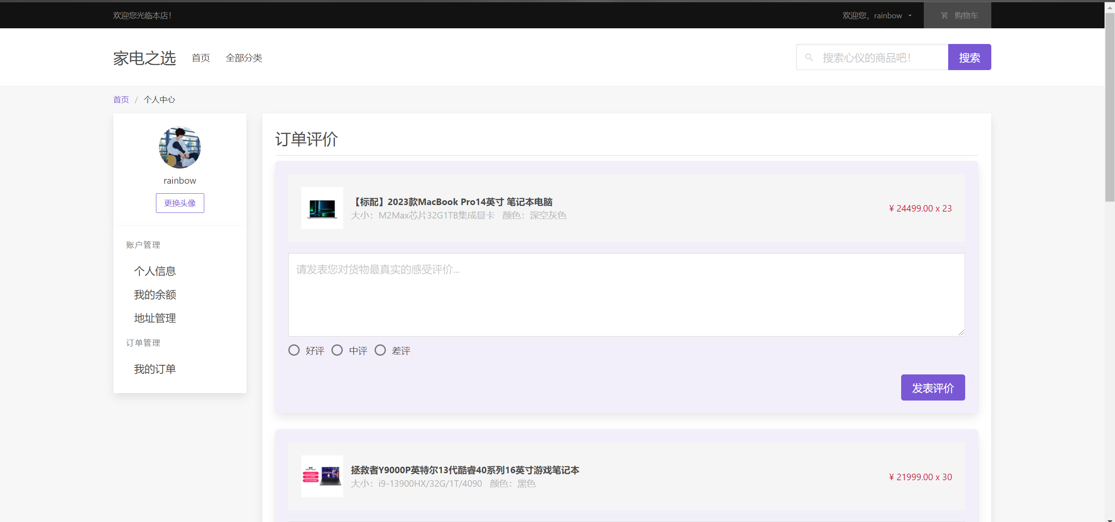Screen dimensions: 1115x522
Task: Click the 发表评价 submit button
Action: point(933,387)
